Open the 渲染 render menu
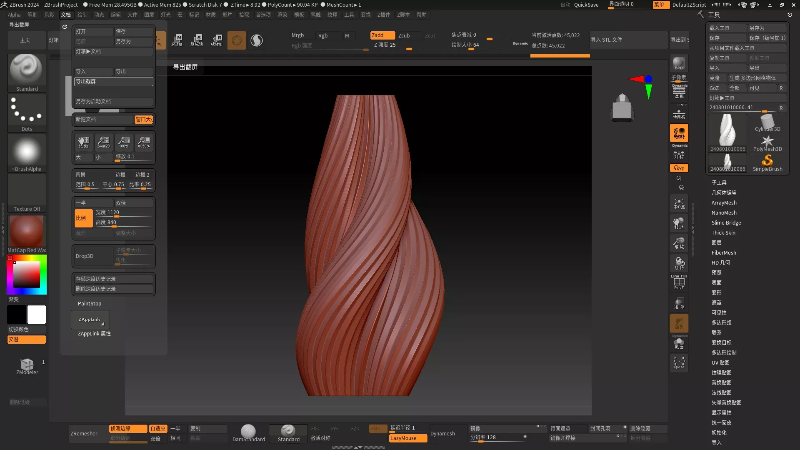This screenshot has width=800, height=450. coord(282,15)
